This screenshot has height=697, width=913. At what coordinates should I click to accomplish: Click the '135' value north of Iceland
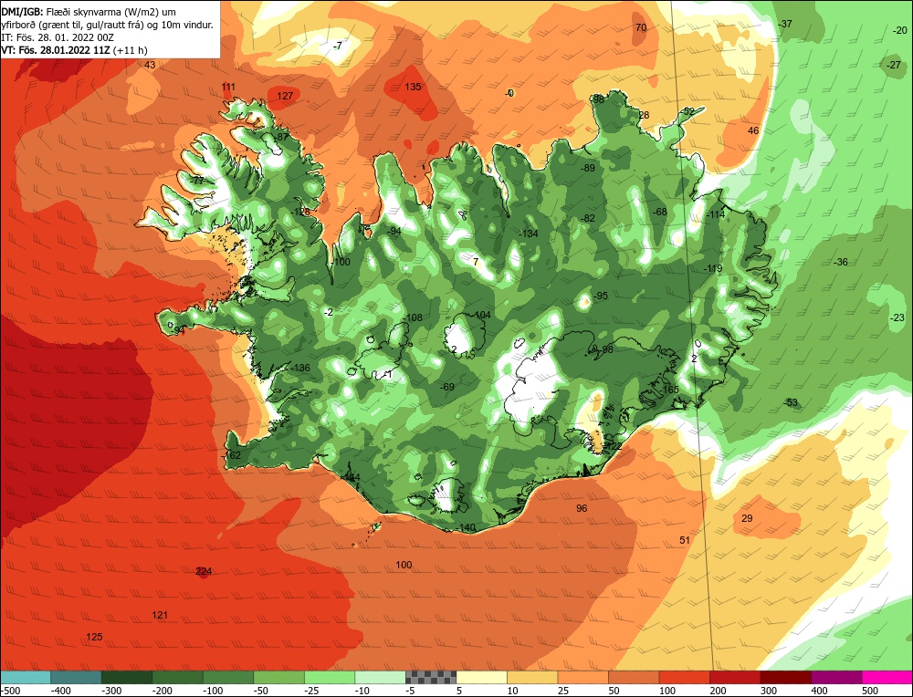point(413,87)
